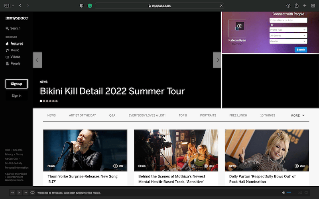Screen dimensions: 319x199
Task: Switch to the FREE LUNCH tab
Action: click(x=238, y=115)
